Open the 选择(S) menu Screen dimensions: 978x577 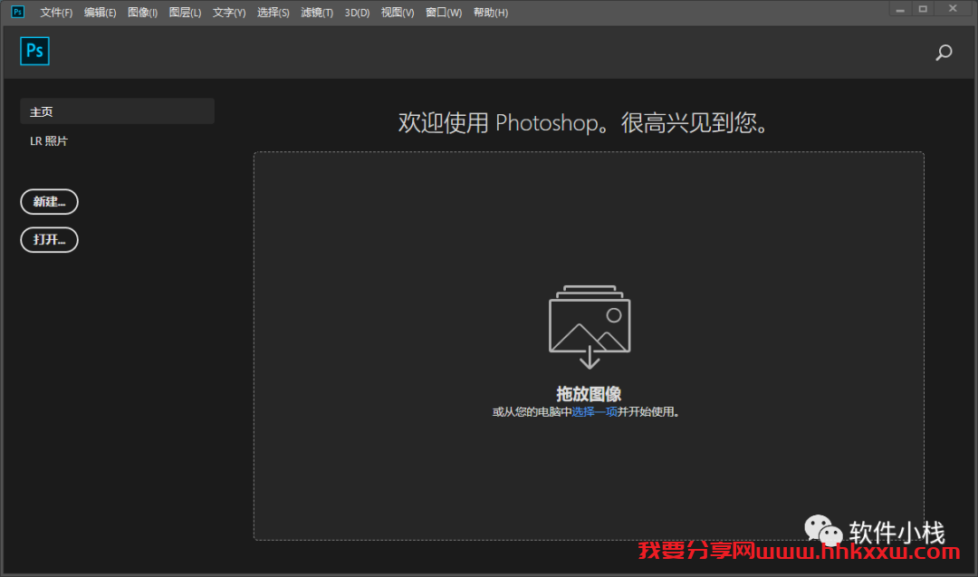point(273,13)
